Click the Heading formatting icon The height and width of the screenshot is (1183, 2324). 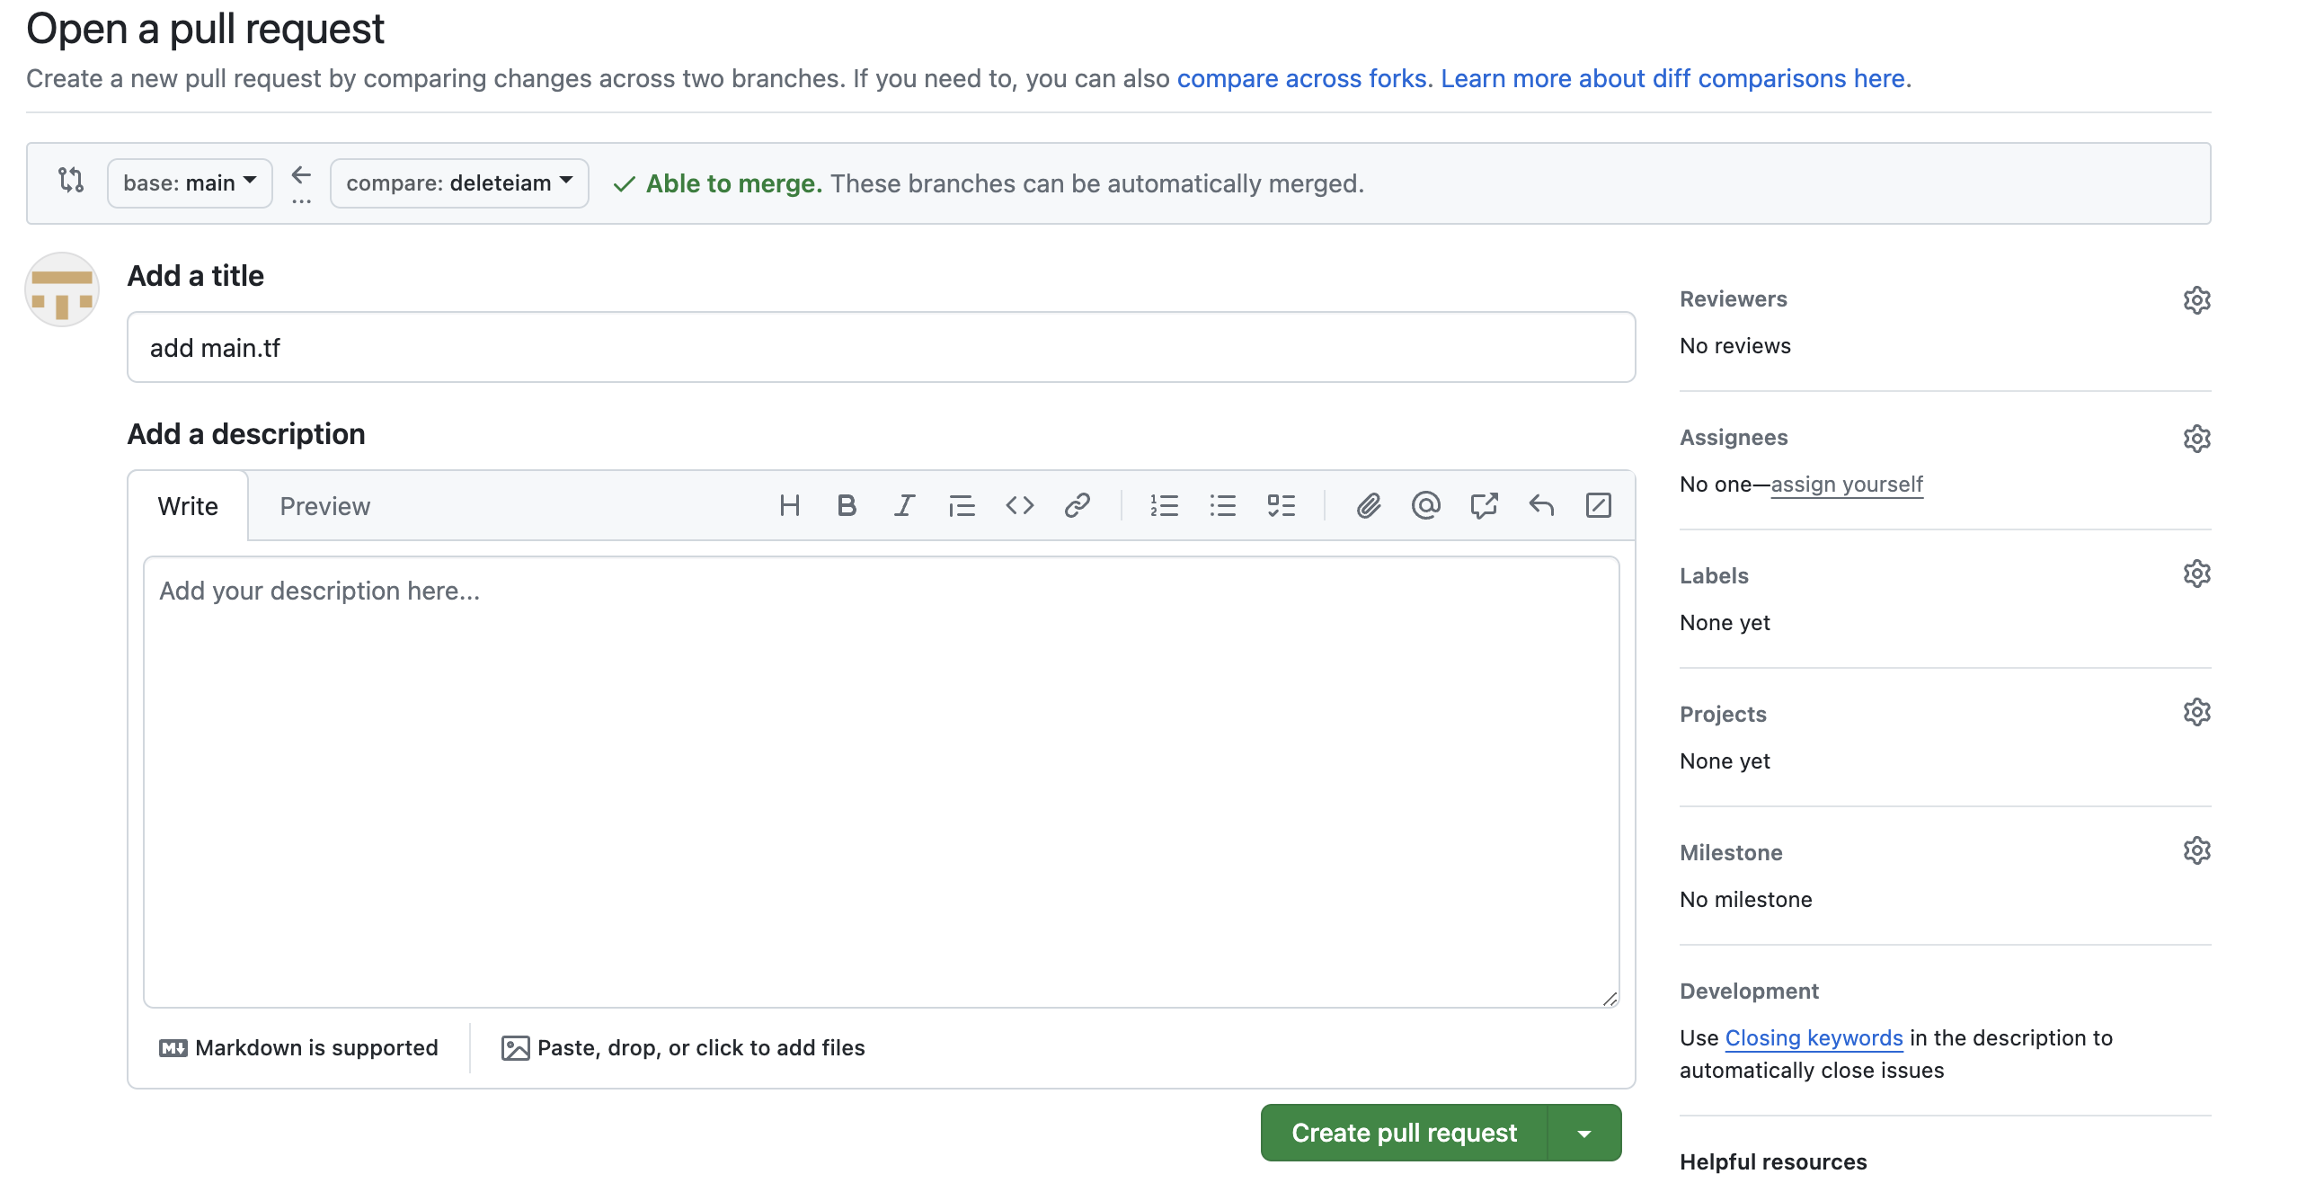click(x=789, y=505)
